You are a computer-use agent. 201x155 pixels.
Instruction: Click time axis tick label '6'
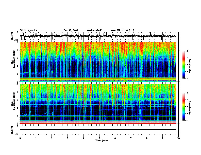point(115,138)
